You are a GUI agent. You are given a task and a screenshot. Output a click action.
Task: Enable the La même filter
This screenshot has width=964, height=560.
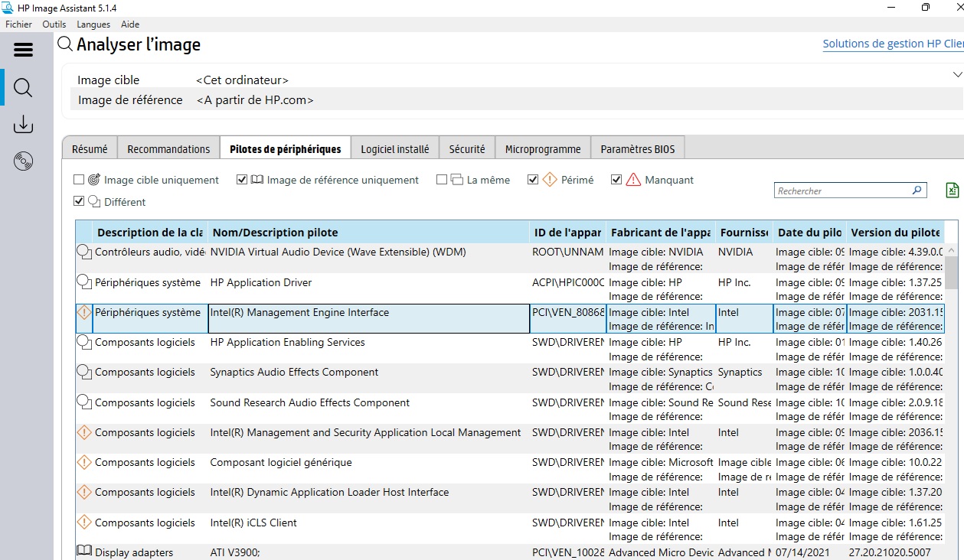point(441,179)
